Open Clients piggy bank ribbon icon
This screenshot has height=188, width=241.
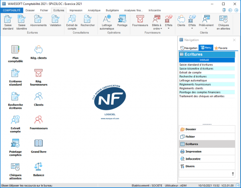tap(181, 21)
